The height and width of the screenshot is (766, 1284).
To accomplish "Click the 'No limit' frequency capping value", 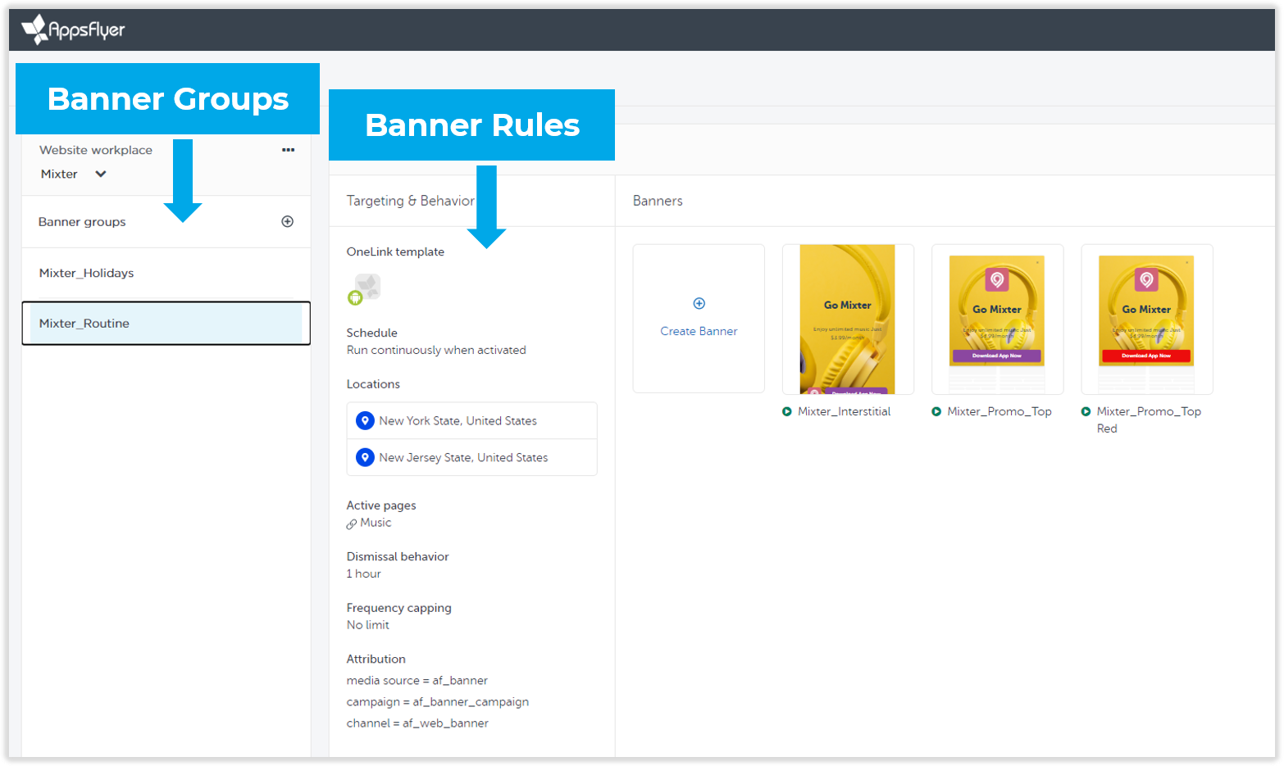I will click(367, 624).
